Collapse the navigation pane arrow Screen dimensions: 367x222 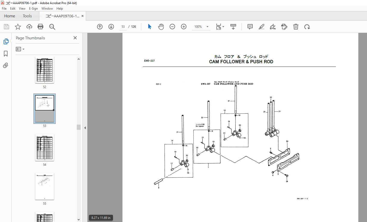[85, 128]
